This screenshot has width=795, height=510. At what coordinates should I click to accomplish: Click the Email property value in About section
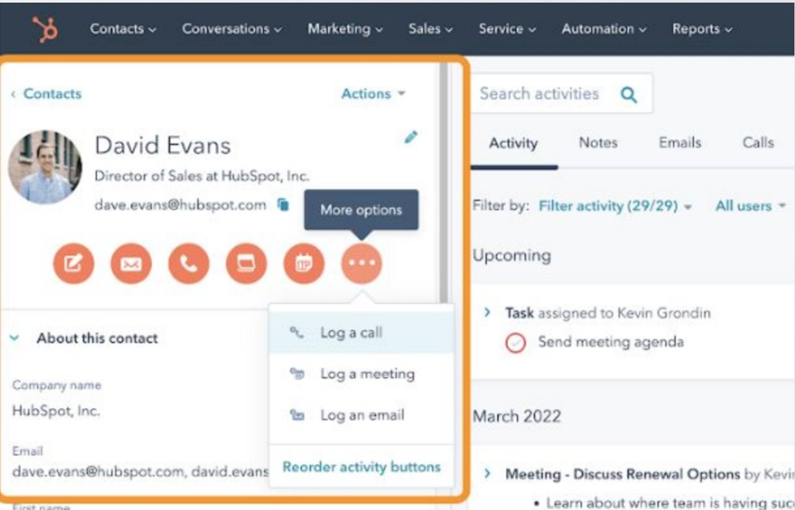coord(140,471)
